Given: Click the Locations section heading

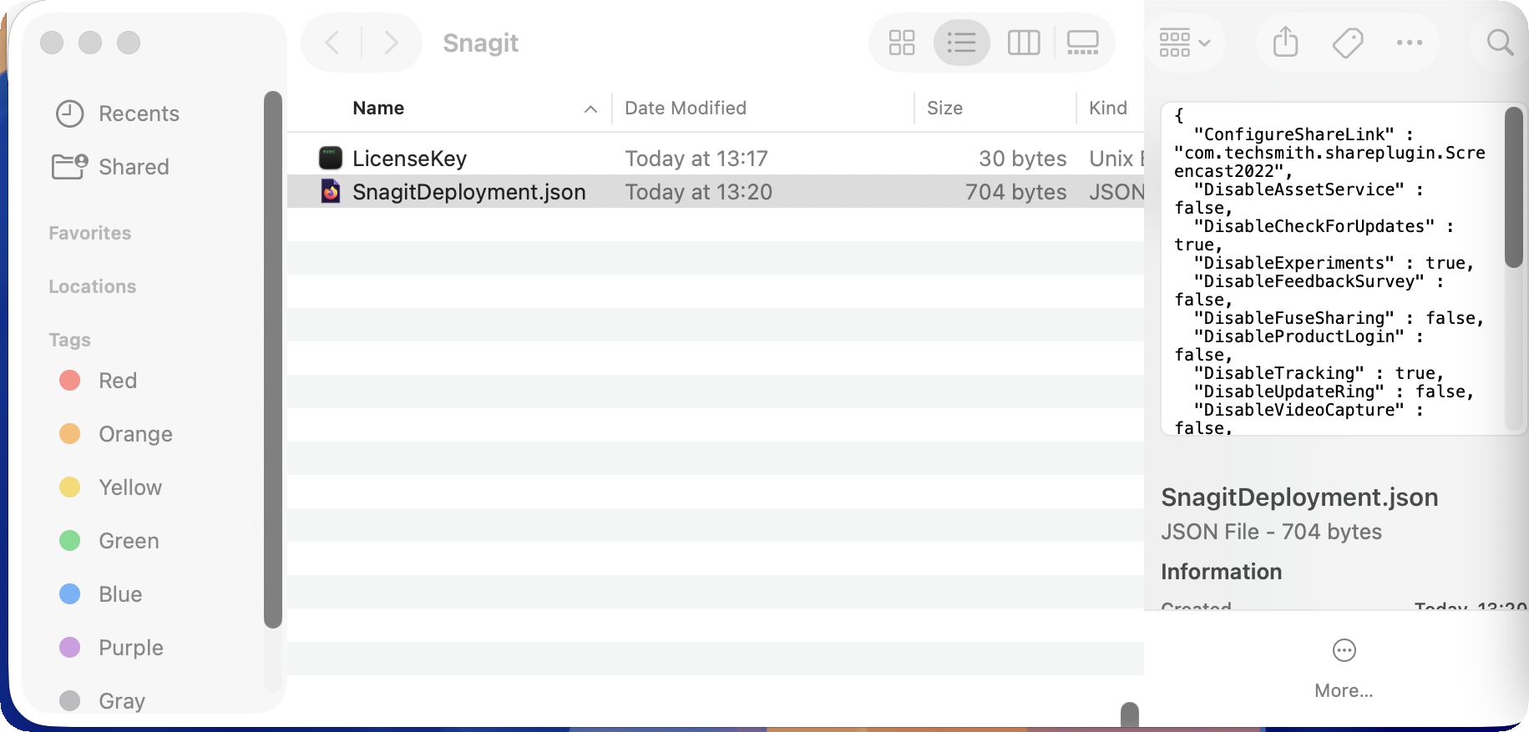Looking at the screenshot, I should click(92, 287).
